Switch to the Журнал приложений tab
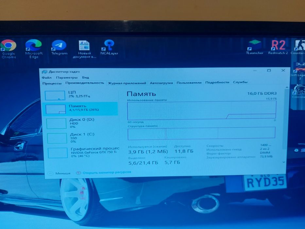The height and width of the screenshot is (229, 305). point(127,83)
